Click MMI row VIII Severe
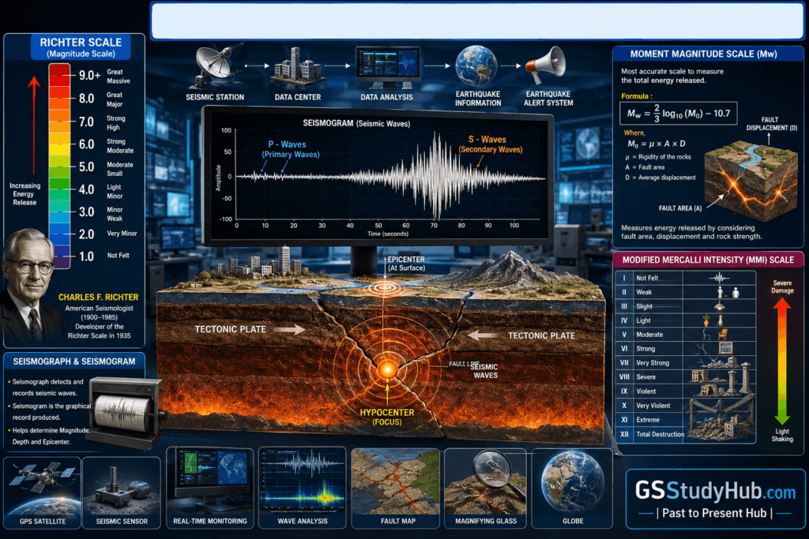The width and height of the screenshot is (809, 539). point(685,377)
